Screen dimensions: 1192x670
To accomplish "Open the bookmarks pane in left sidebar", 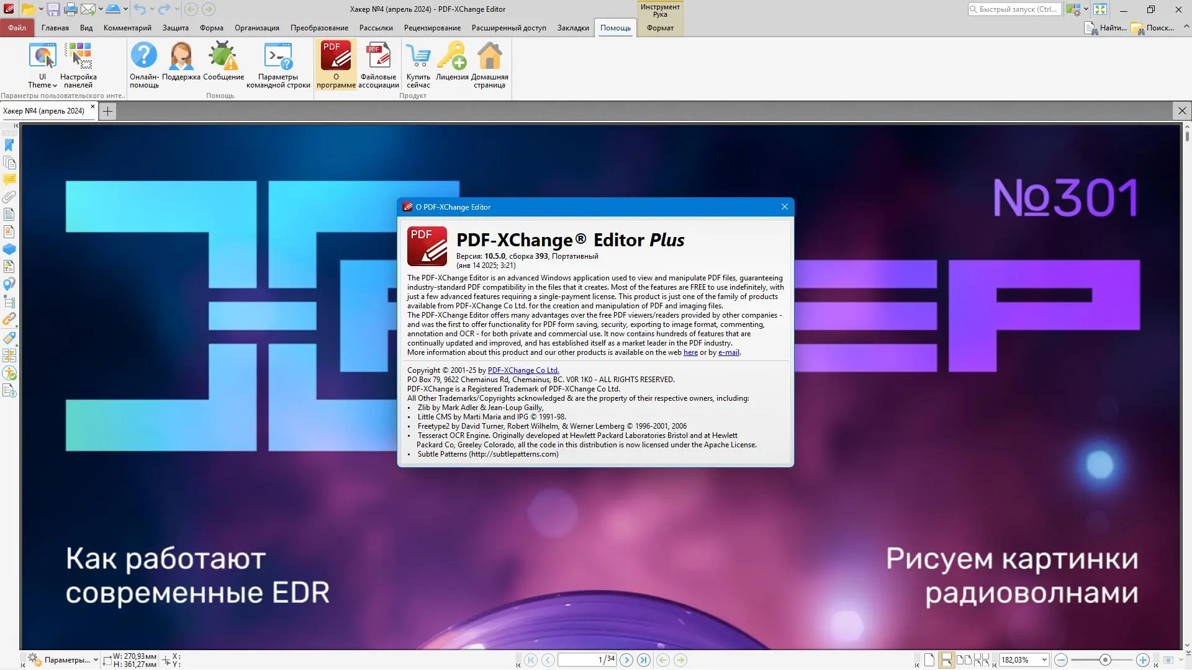I will pyautogui.click(x=9, y=145).
